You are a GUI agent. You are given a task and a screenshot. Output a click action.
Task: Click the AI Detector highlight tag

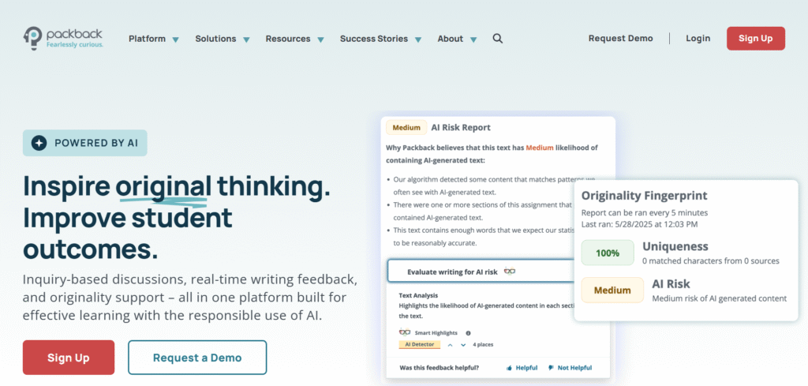[x=419, y=345]
